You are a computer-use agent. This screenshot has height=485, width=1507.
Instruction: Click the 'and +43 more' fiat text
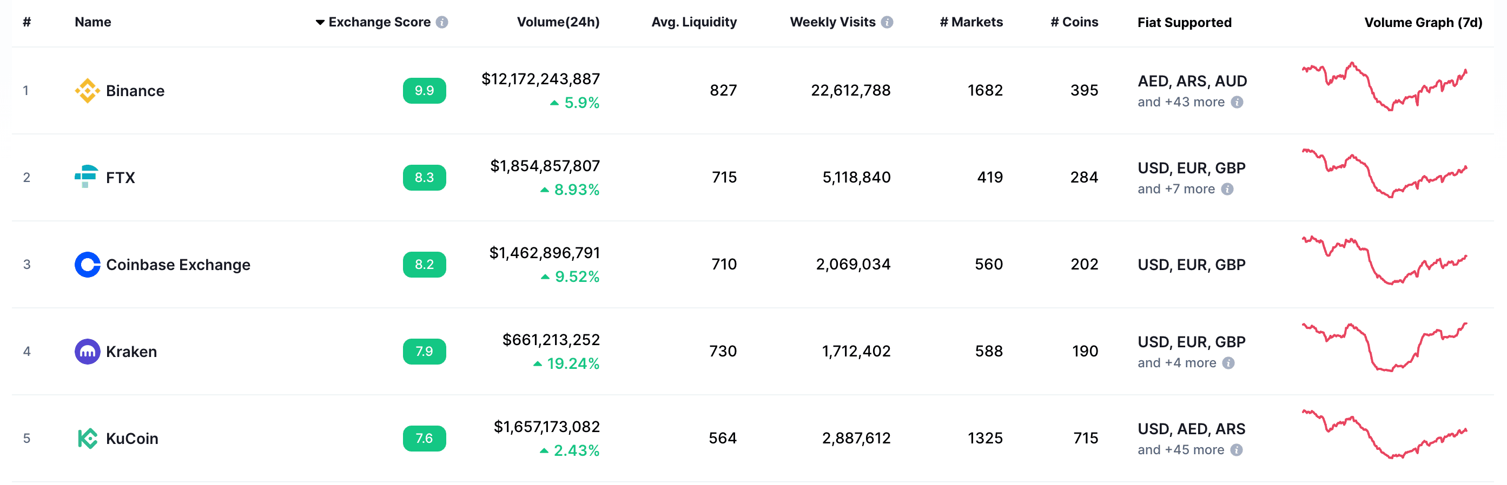1181,102
